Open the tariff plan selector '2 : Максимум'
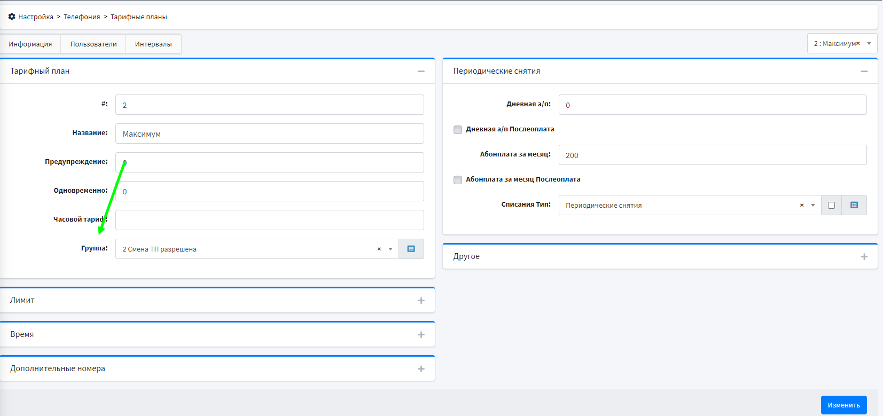Viewport: 883px width, 416px height. click(x=841, y=44)
